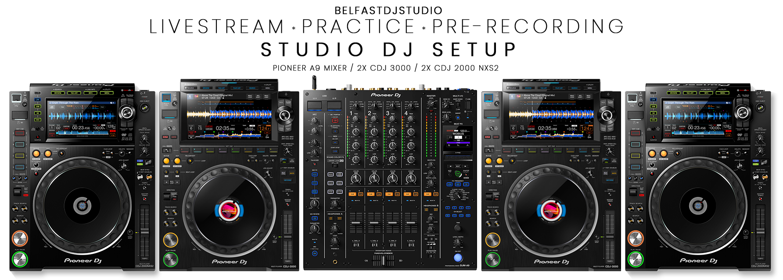Touch the jog wheel of left CDJ-2000NXS2
Viewport: 783px width, 280px height.
click(x=81, y=205)
